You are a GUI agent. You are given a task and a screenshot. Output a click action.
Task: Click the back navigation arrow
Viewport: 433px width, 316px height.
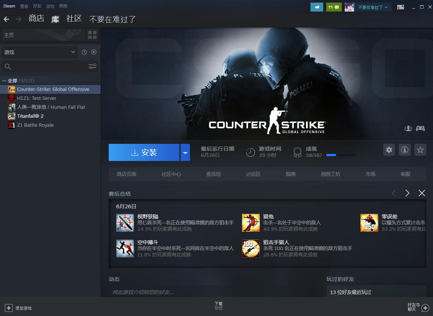7,19
